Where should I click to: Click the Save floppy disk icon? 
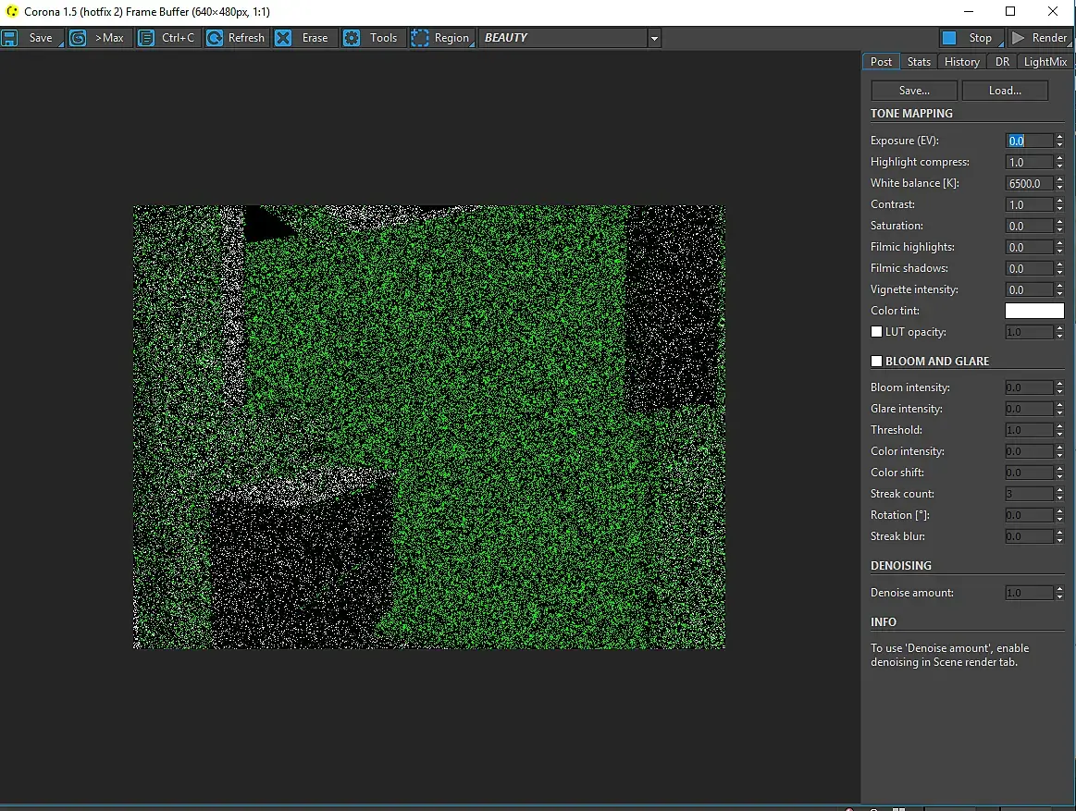10,38
